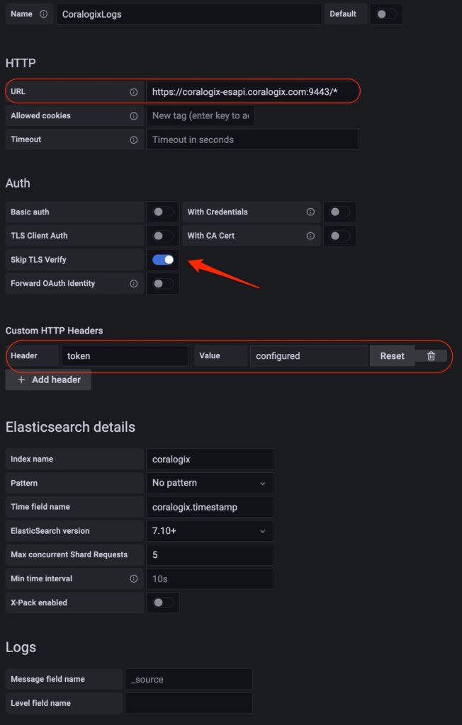The width and height of the screenshot is (462, 725).
Task: Click the Logs section heading
Action: [x=21, y=647]
